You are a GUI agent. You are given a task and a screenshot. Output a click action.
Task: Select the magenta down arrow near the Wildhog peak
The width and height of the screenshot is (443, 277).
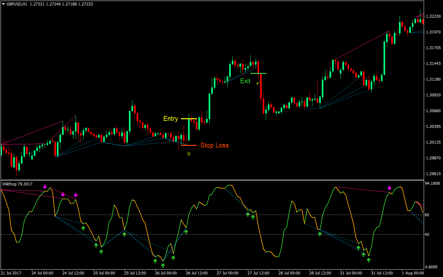pos(45,186)
